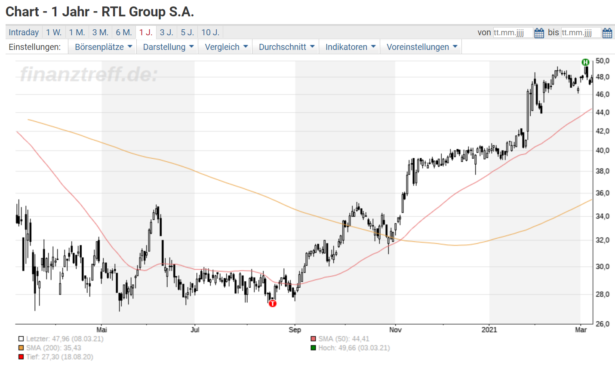Focus the 'bis' end date field

[x=581, y=33]
